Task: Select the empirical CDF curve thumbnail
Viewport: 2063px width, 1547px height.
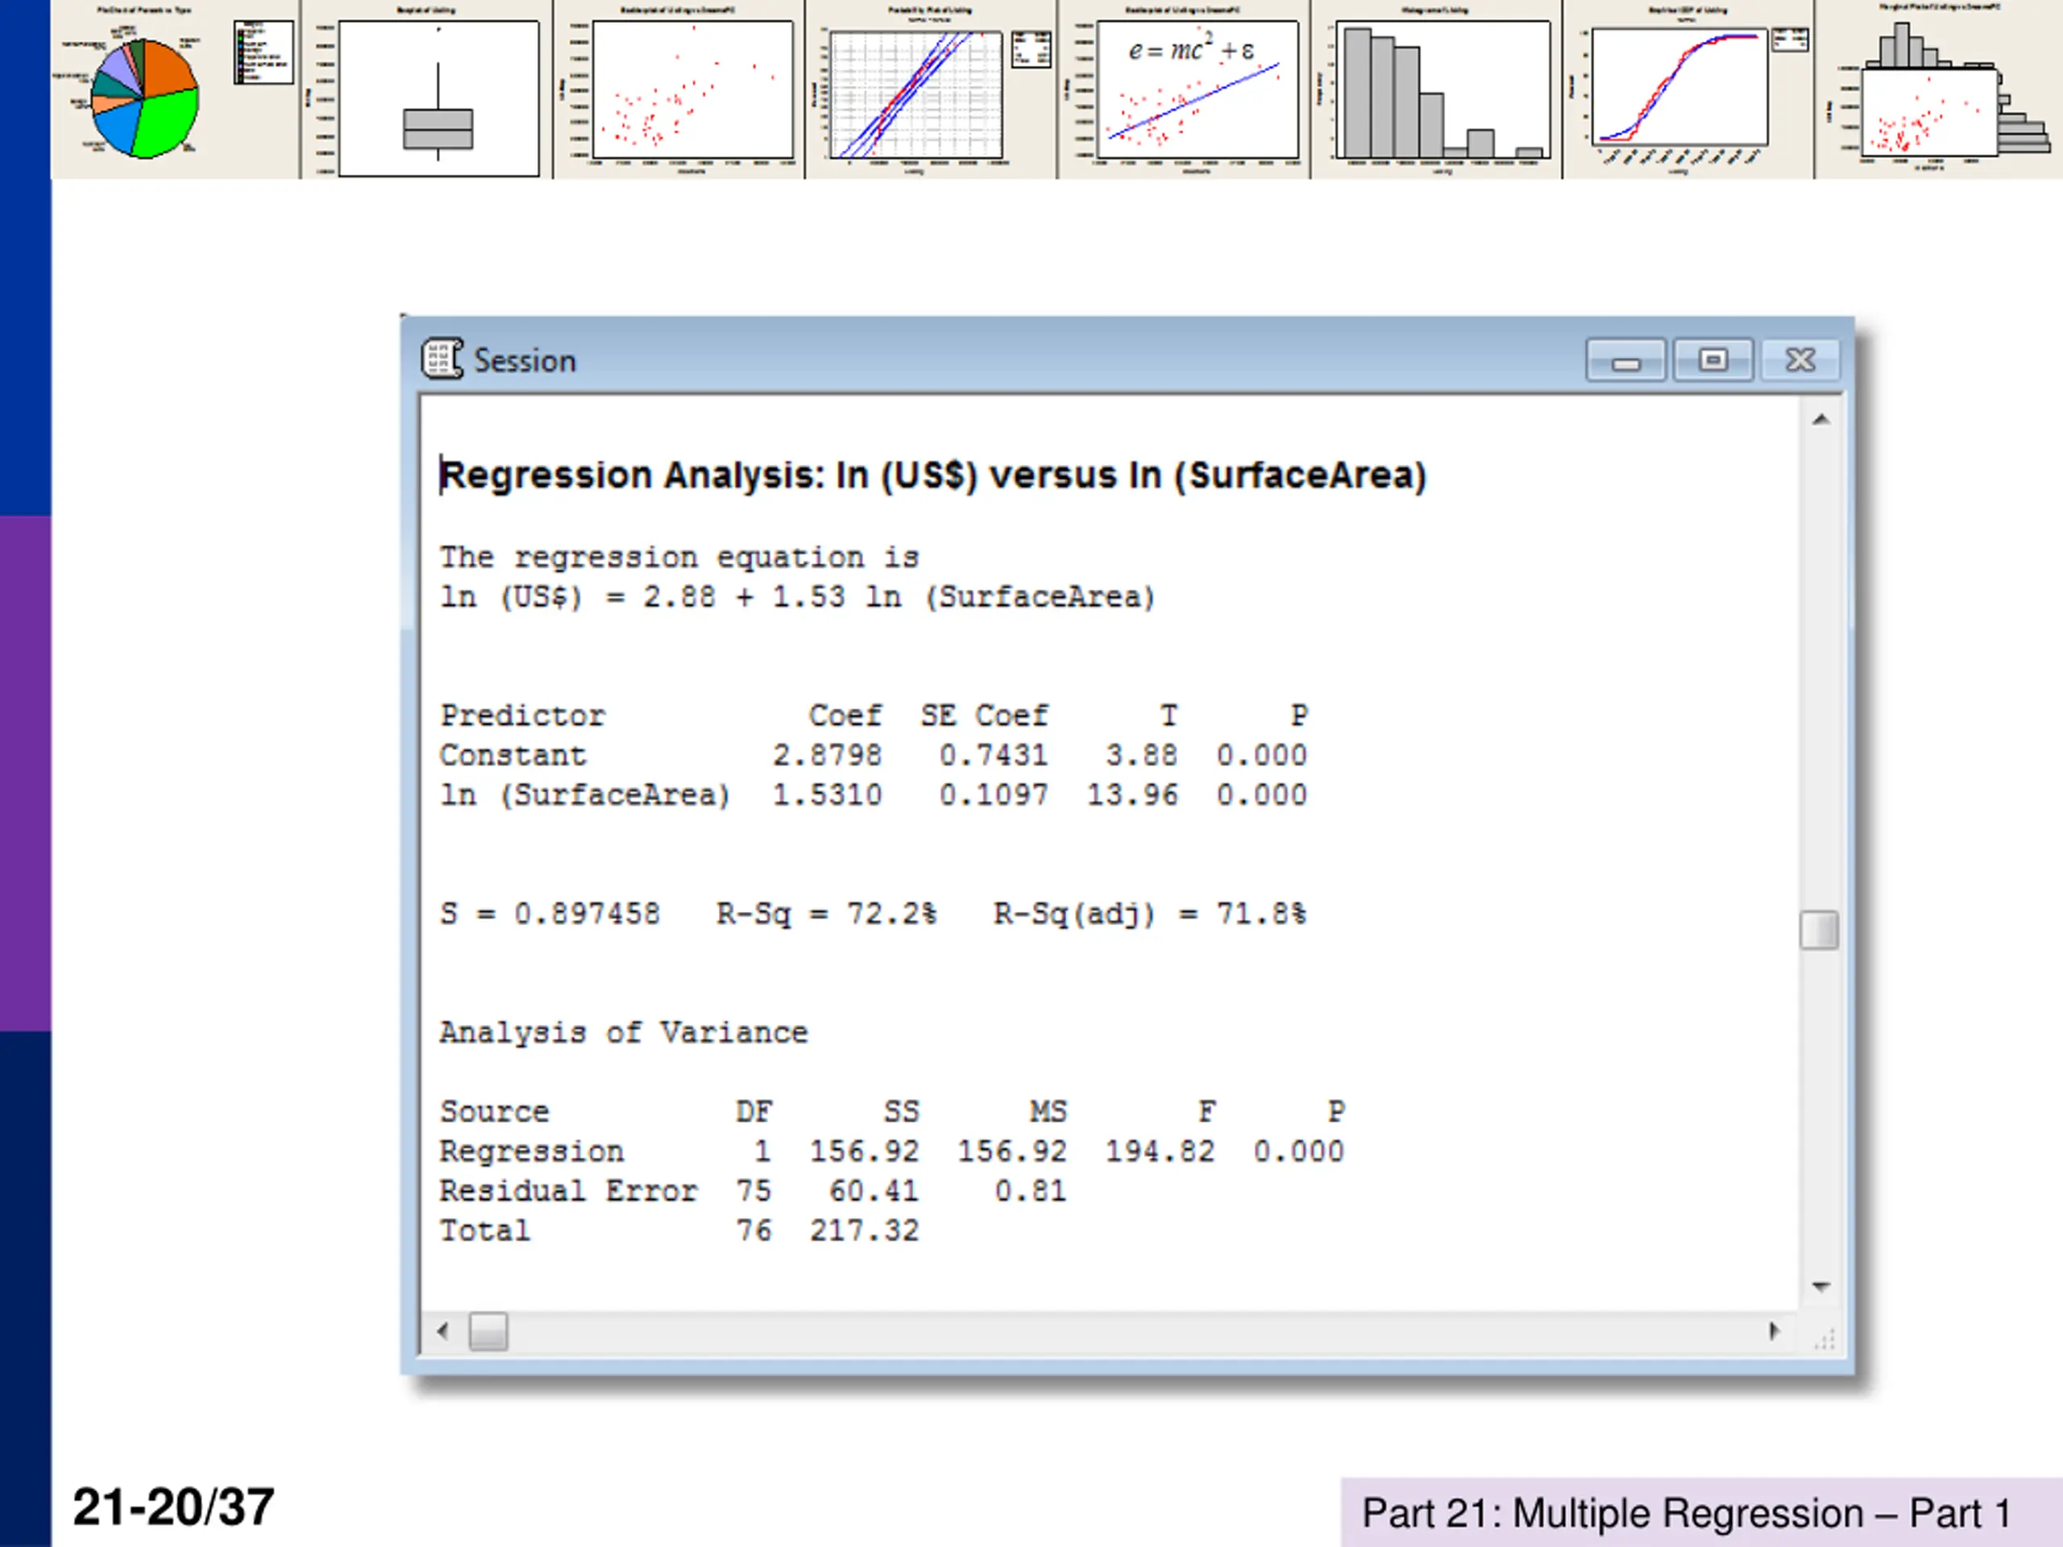Action: (x=1689, y=89)
